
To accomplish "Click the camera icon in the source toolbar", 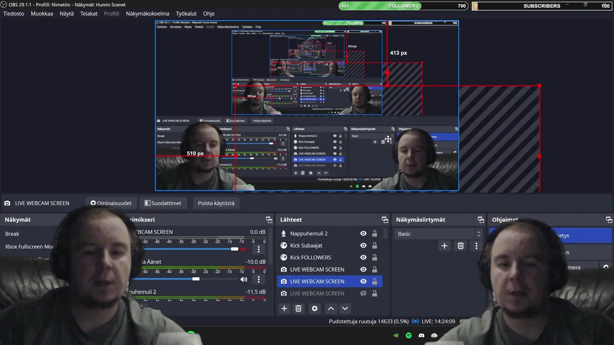I will (x=7, y=203).
